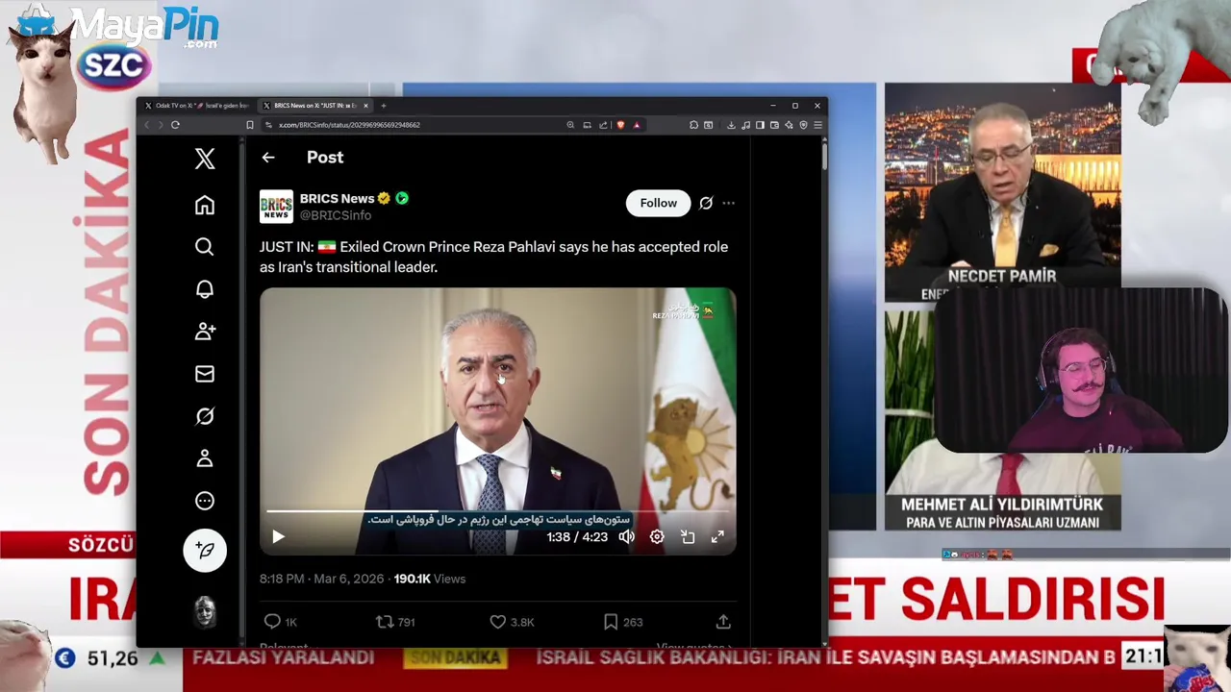Click the 190.1K Views text
The width and height of the screenshot is (1231, 692).
pyautogui.click(x=430, y=579)
